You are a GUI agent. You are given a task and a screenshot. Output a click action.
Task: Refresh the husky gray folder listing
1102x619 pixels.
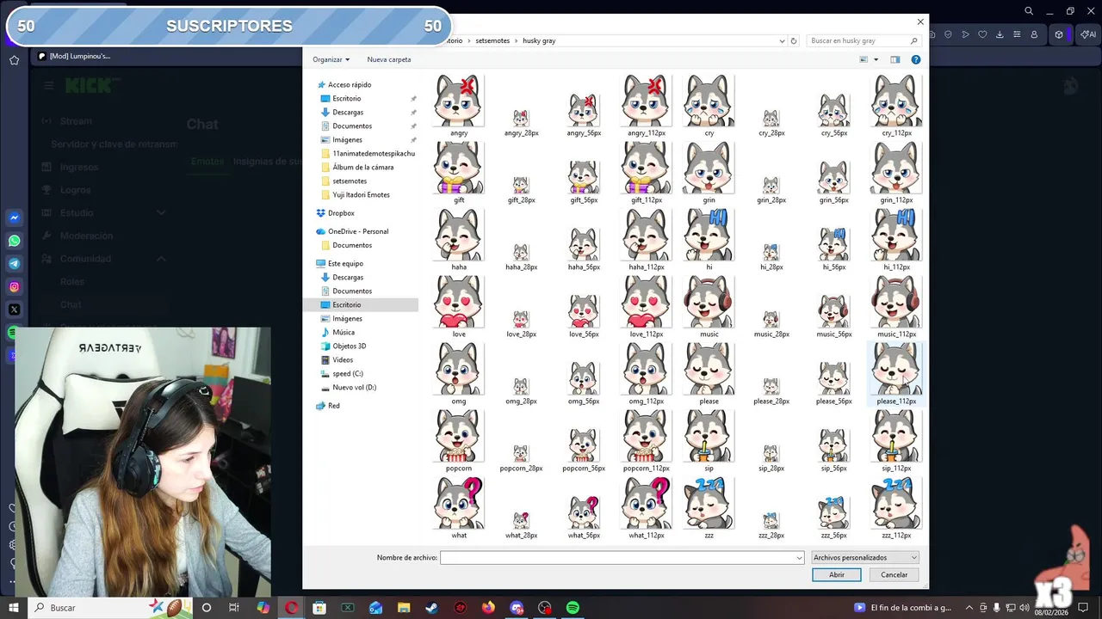pos(794,40)
